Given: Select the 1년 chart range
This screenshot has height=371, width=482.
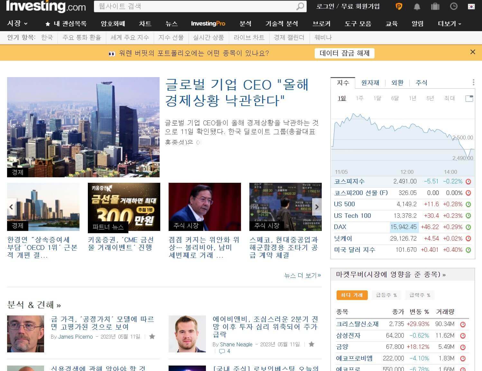Looking at the screenshot, I should pos(412,98).
